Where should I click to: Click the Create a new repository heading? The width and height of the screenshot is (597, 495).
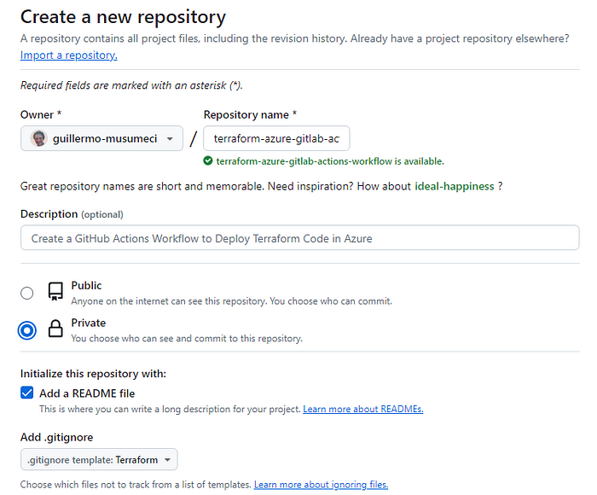[123, 17]
